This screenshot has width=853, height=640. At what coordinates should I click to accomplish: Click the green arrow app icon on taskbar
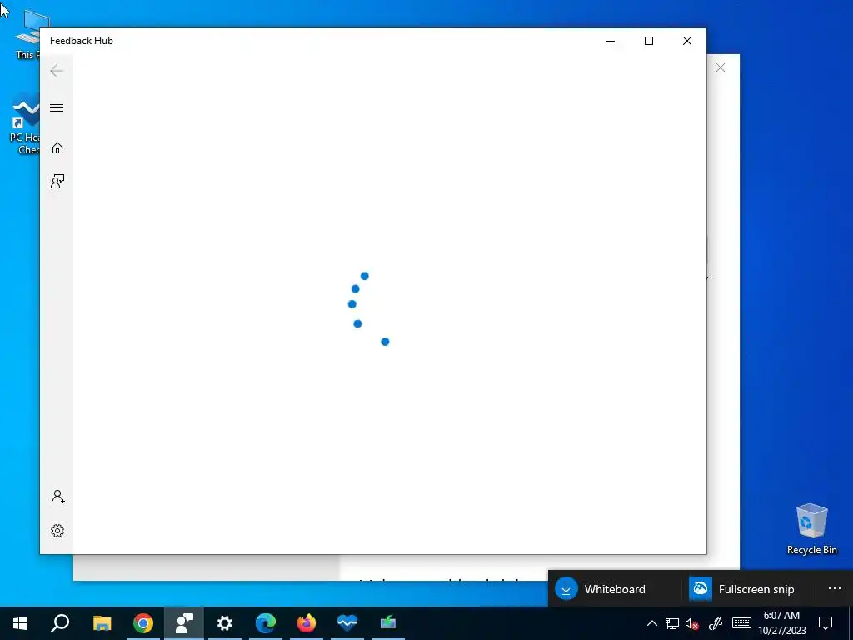pos(388,623)
